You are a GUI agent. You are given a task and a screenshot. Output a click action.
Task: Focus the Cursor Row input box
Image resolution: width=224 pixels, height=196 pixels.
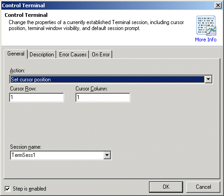point(36,97)
